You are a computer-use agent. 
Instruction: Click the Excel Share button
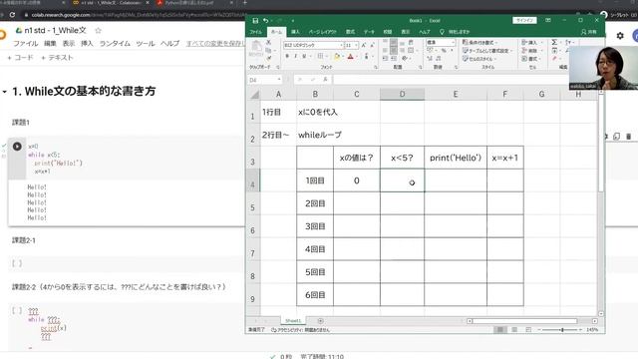tap(589, 32)
